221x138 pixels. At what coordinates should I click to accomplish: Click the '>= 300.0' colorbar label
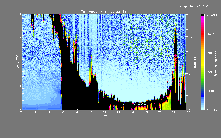[212, 15]
